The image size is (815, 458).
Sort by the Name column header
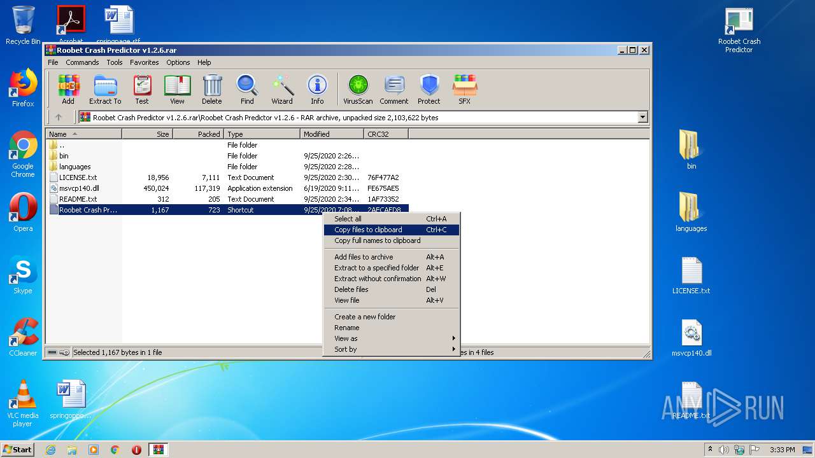(84, 134)
